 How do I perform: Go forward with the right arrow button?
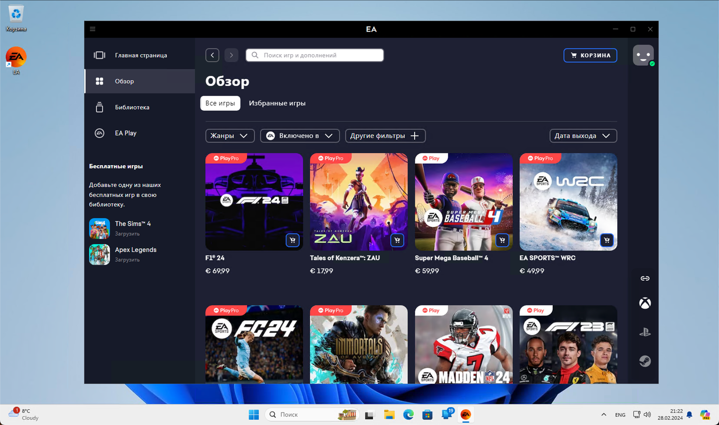point(231,55)
